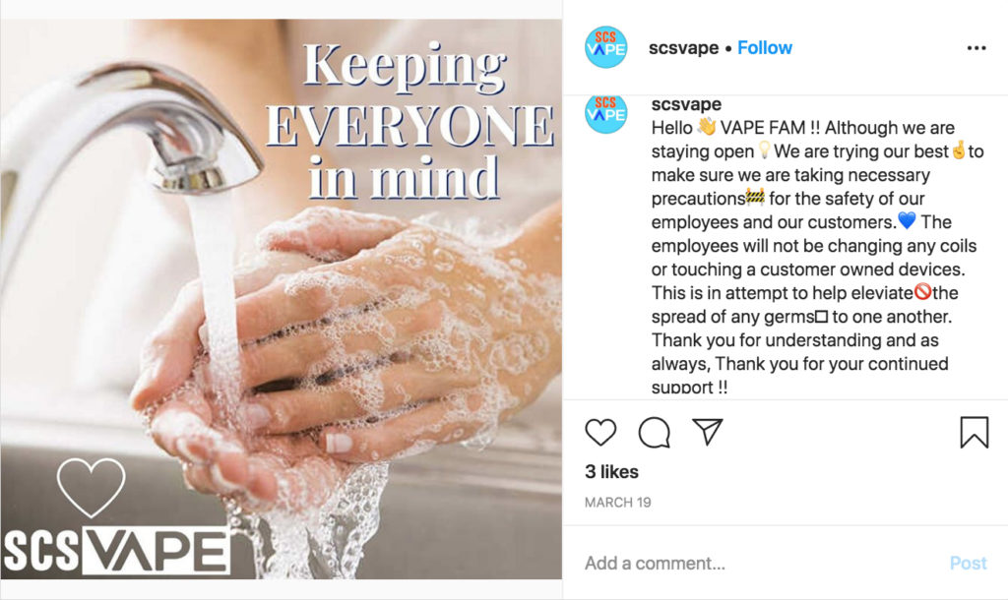The width and height of the screenshot is (1008, 600).
Task: Share the post with the paper plane icon
Action: [707, 432]
